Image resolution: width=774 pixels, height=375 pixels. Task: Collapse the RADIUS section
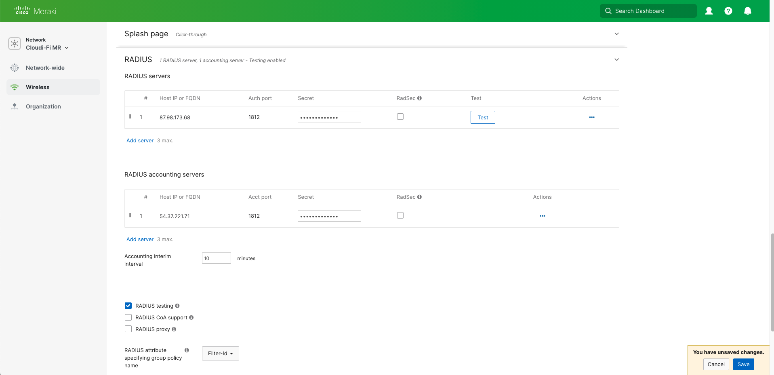coord(616,59)
